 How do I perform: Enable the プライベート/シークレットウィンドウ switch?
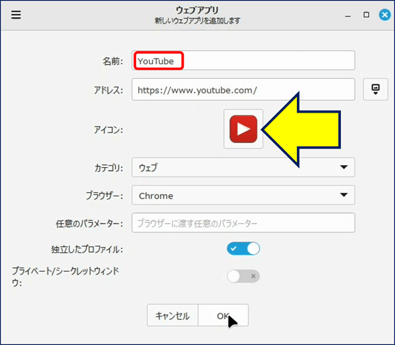coord(244,277)
